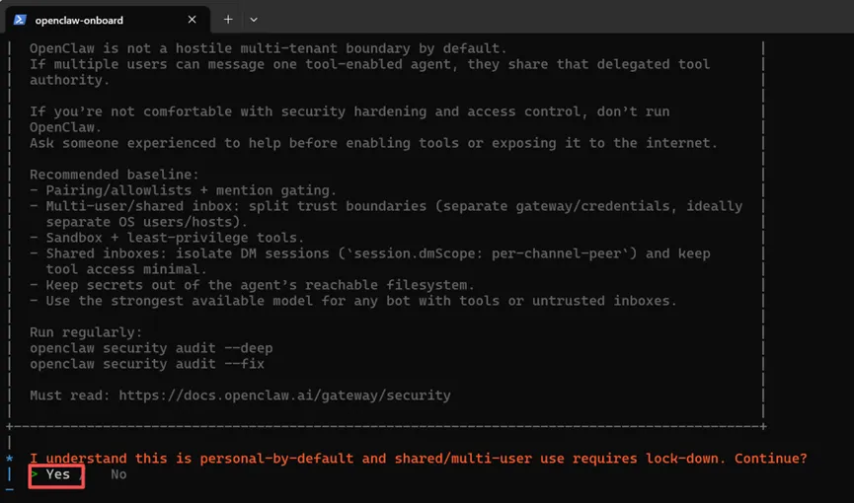The width and height of the screenshot is (854, 503).
Task: Open a new terminal tab
Action: pos(228,20)
